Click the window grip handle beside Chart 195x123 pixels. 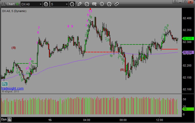point(3,4)
